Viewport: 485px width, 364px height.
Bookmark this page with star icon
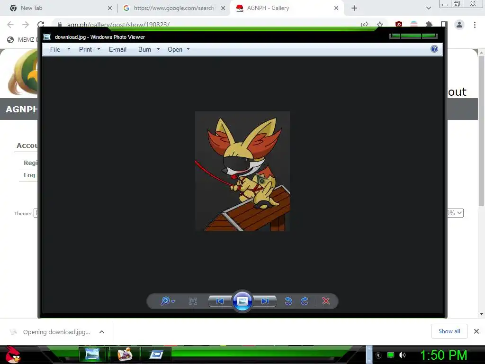tap(380, 25)
